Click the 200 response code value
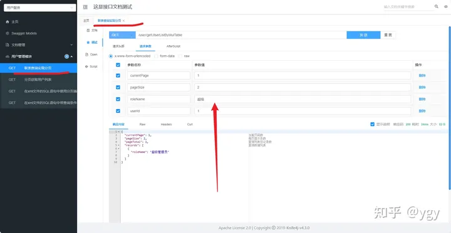Viewport: 451px width, 233px height. (x=408, y=125)
